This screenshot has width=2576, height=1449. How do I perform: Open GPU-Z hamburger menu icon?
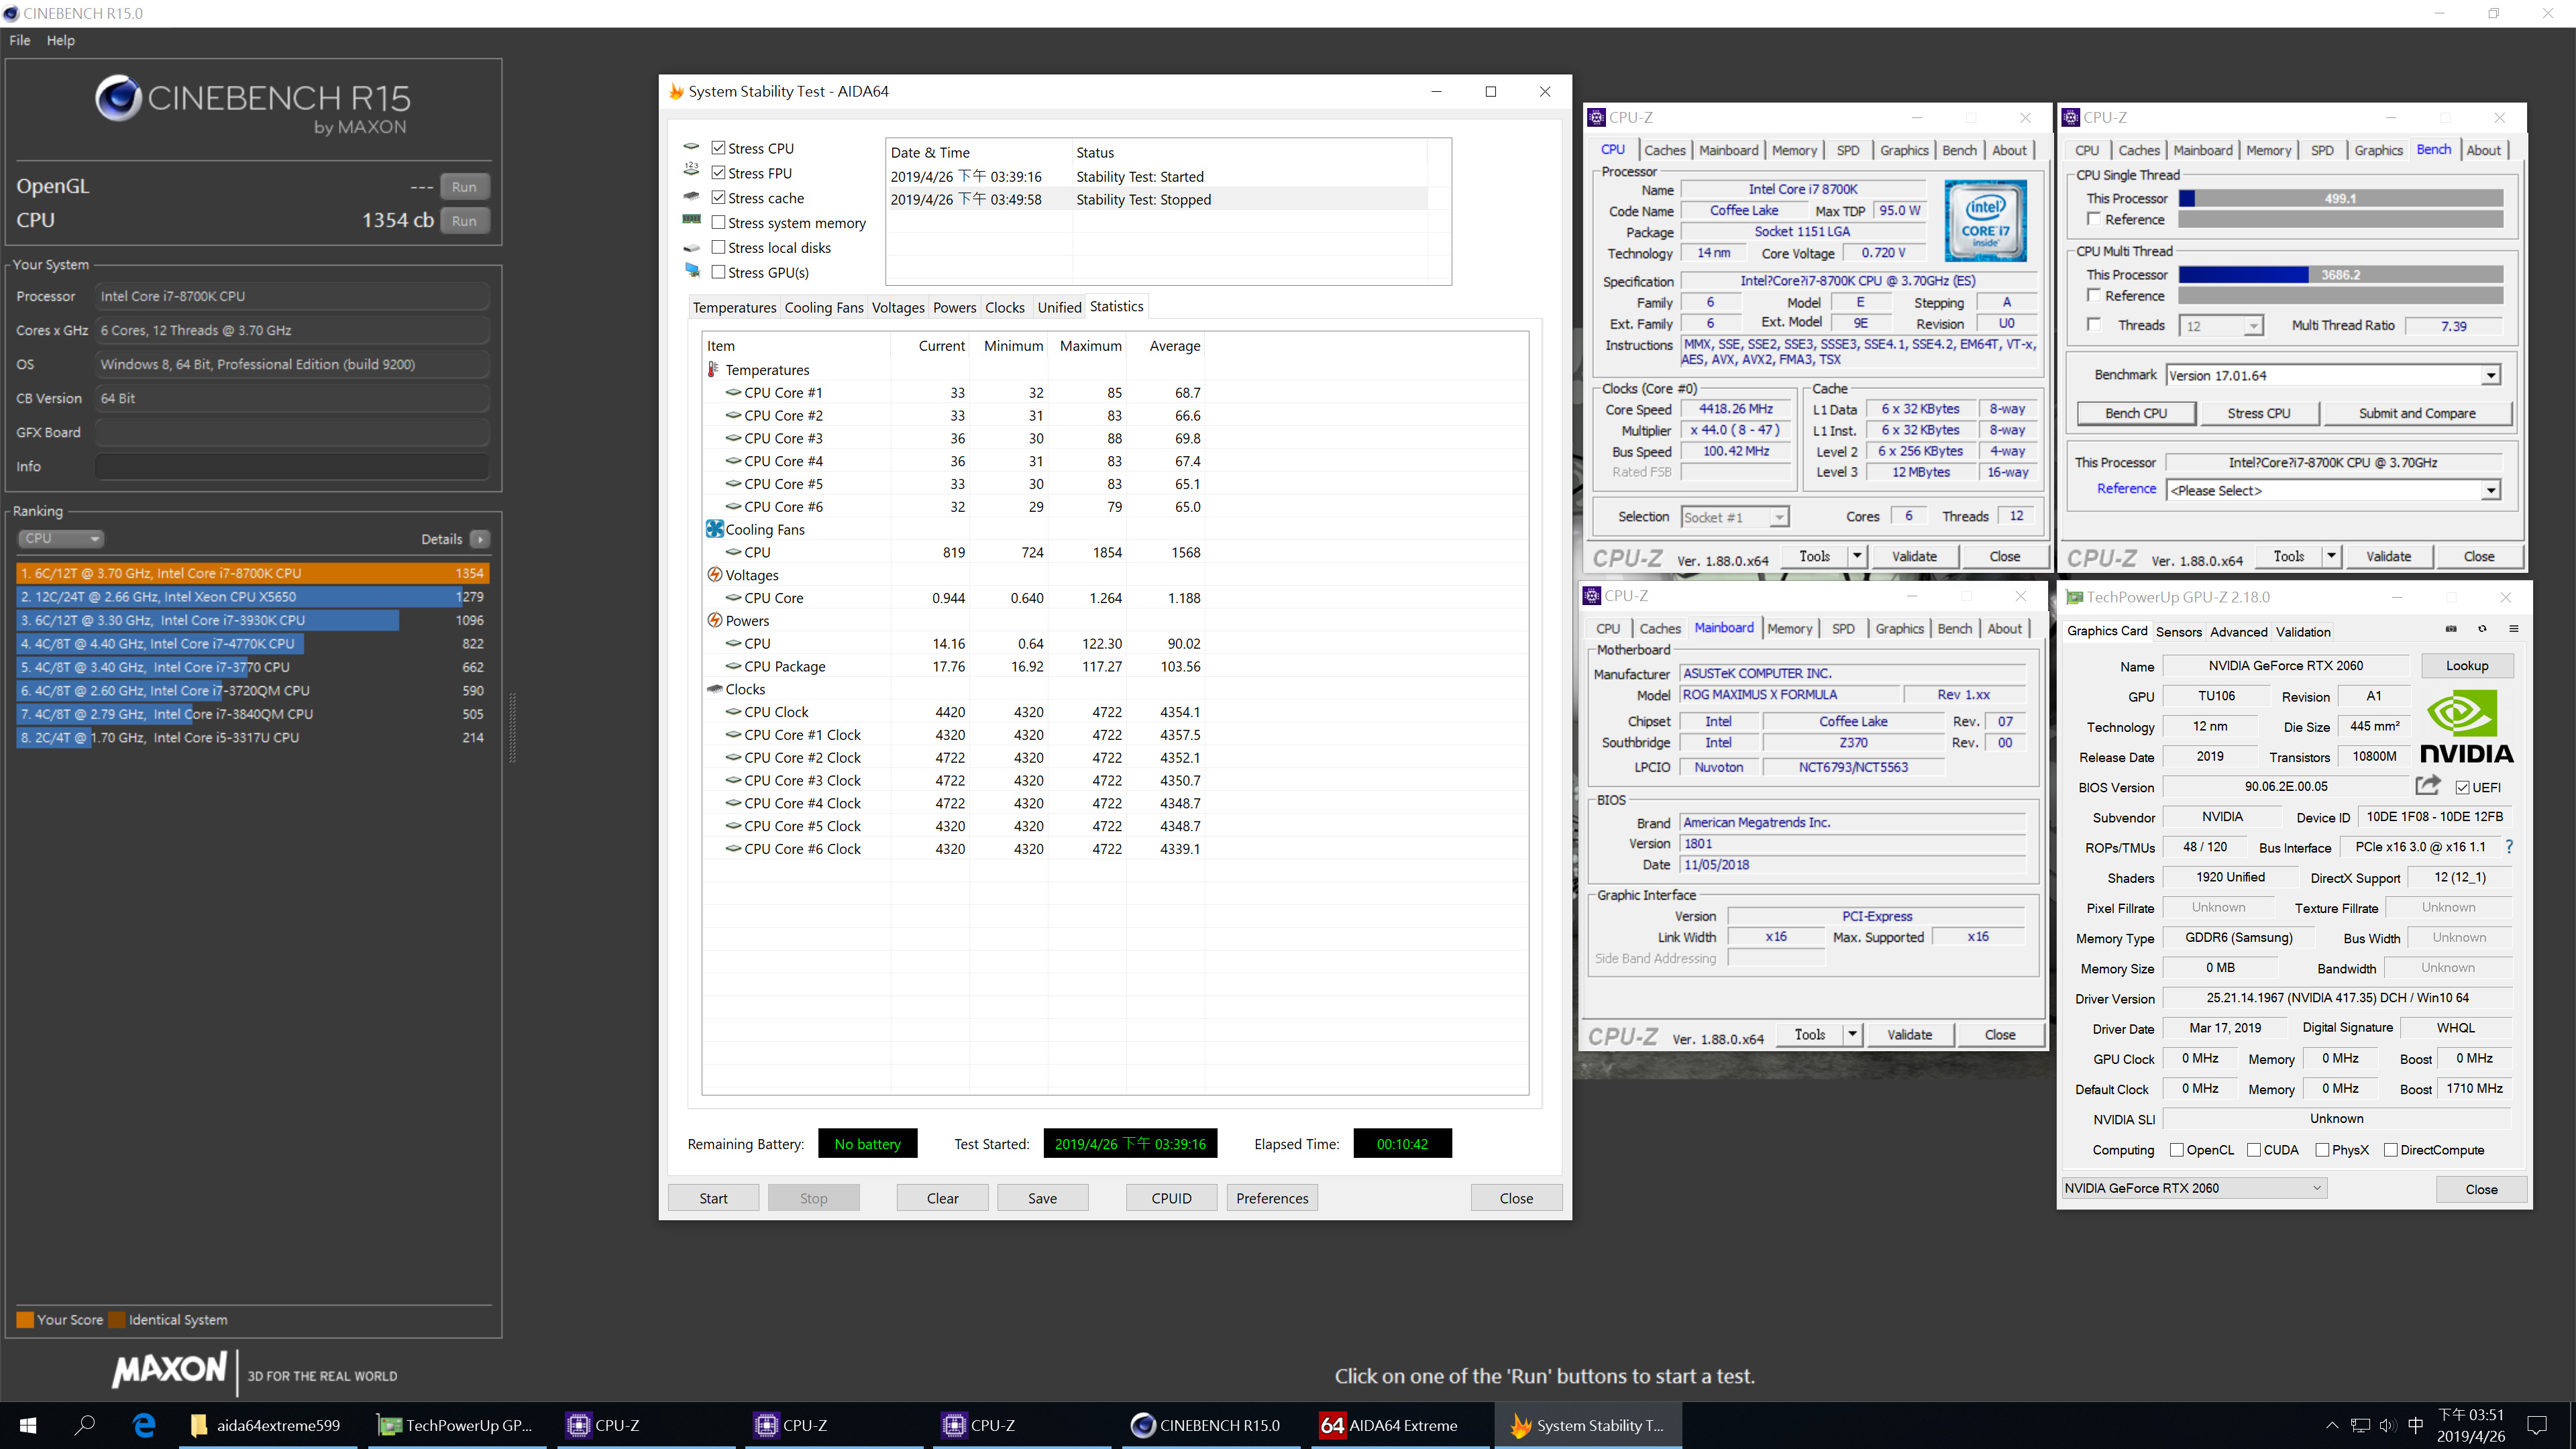2514,629
